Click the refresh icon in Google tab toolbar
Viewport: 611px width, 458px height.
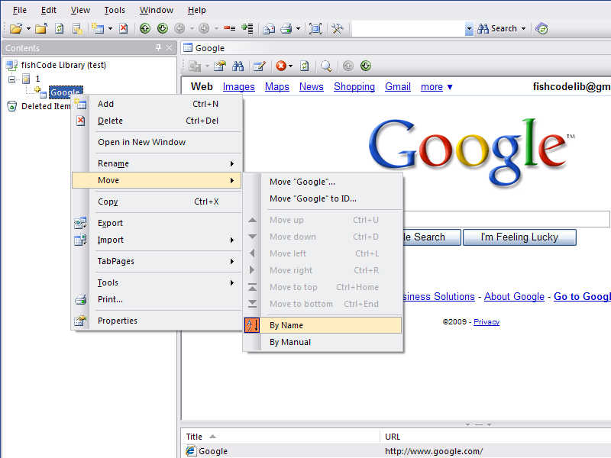click(304, 66)
